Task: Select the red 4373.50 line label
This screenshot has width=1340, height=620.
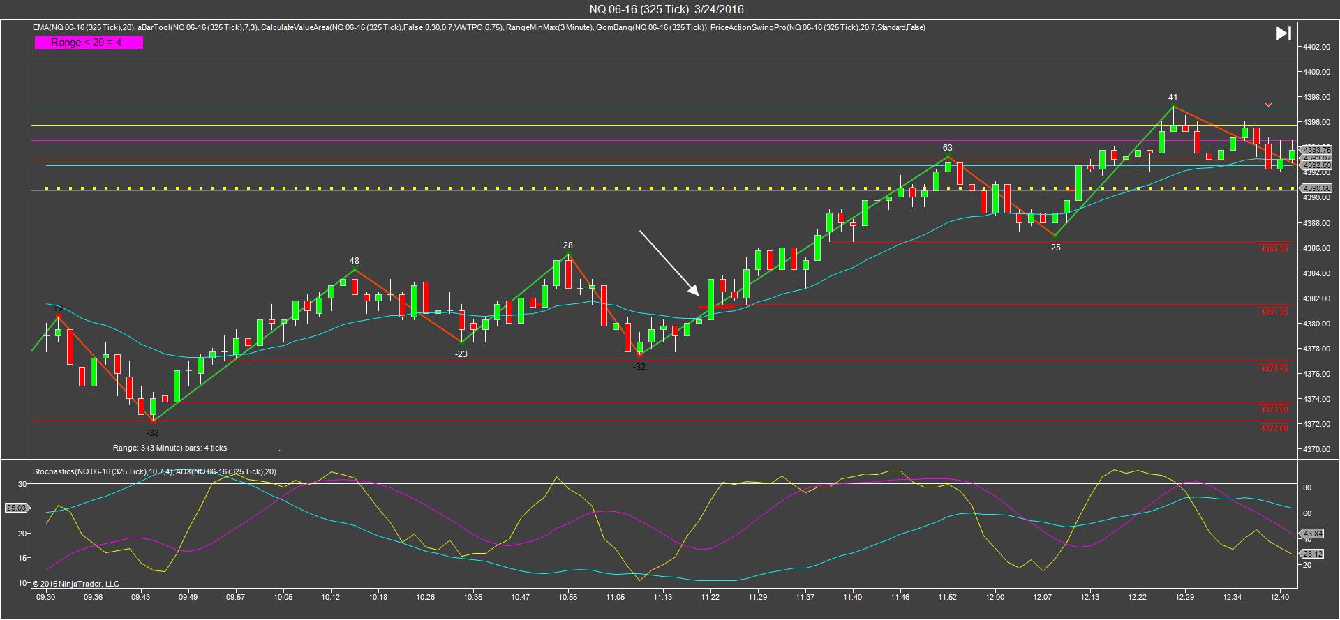Action: coord(1274,409)
